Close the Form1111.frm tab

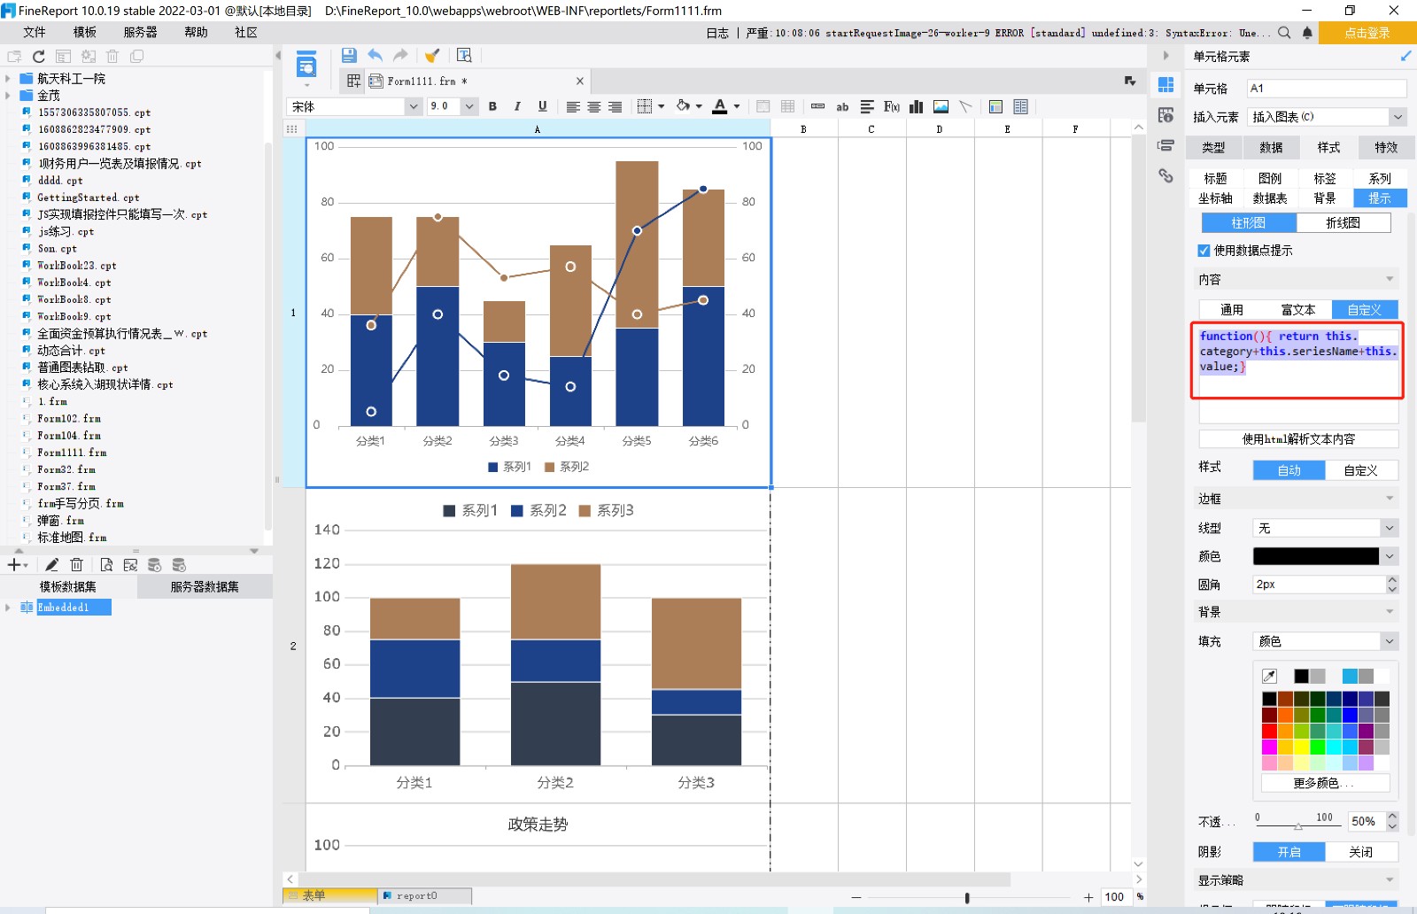point(580,81)
